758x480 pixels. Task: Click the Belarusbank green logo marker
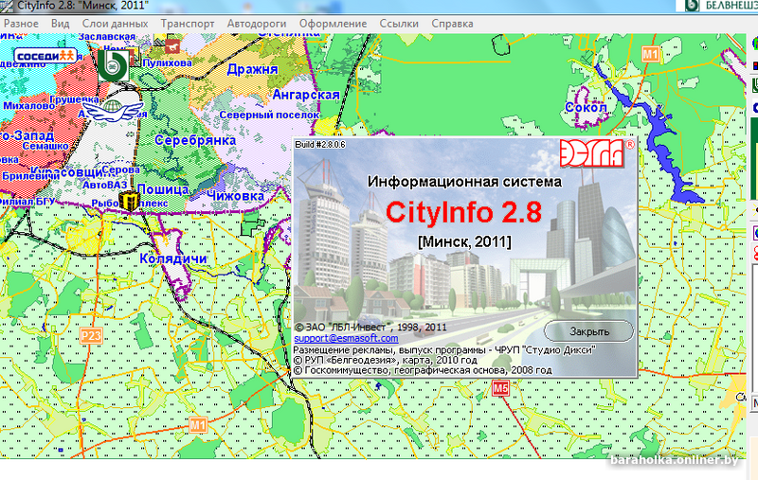[x=113, y=65]
